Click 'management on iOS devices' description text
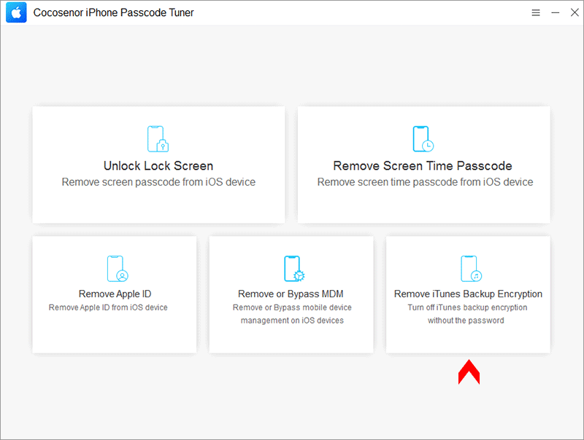Viewport: 584px width, 440px height. 292,321
